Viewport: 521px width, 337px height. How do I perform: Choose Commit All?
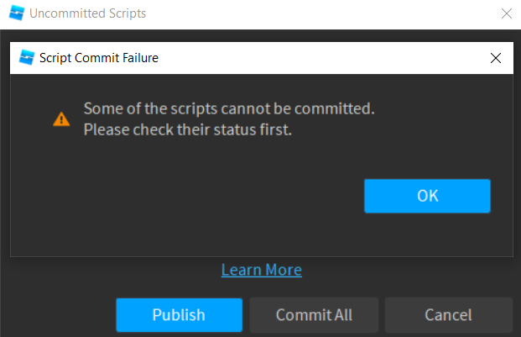(314, 315)
